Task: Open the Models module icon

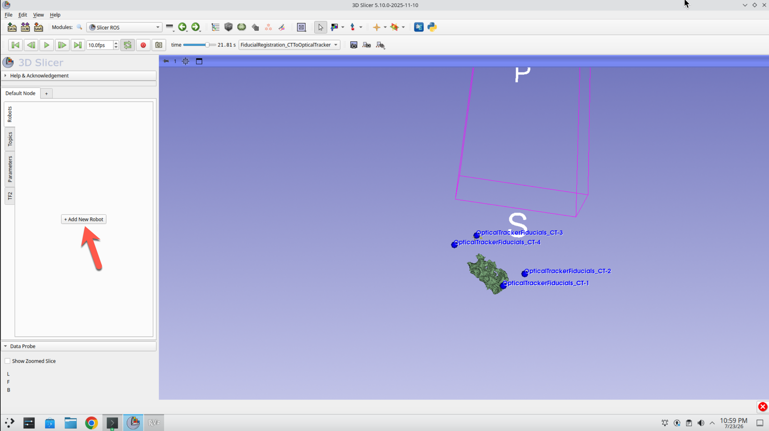Action: (x=255, y=27)
